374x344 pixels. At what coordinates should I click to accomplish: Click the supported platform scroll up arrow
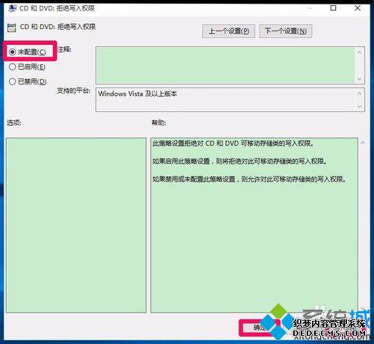pos(359,93)
